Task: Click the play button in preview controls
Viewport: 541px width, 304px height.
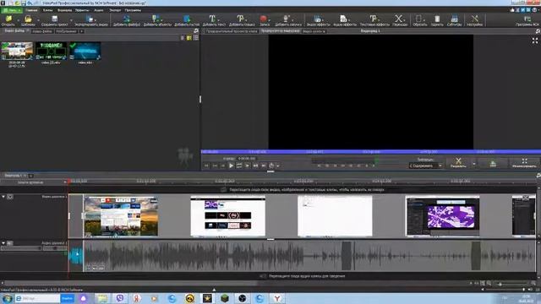Action: 231,166
